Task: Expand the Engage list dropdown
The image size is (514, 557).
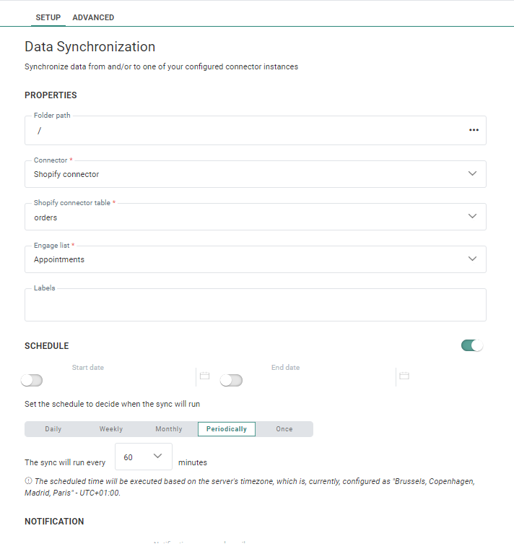Action: coord(472,259)
